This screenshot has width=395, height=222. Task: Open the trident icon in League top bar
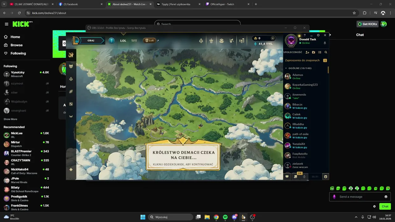(201, 40)
